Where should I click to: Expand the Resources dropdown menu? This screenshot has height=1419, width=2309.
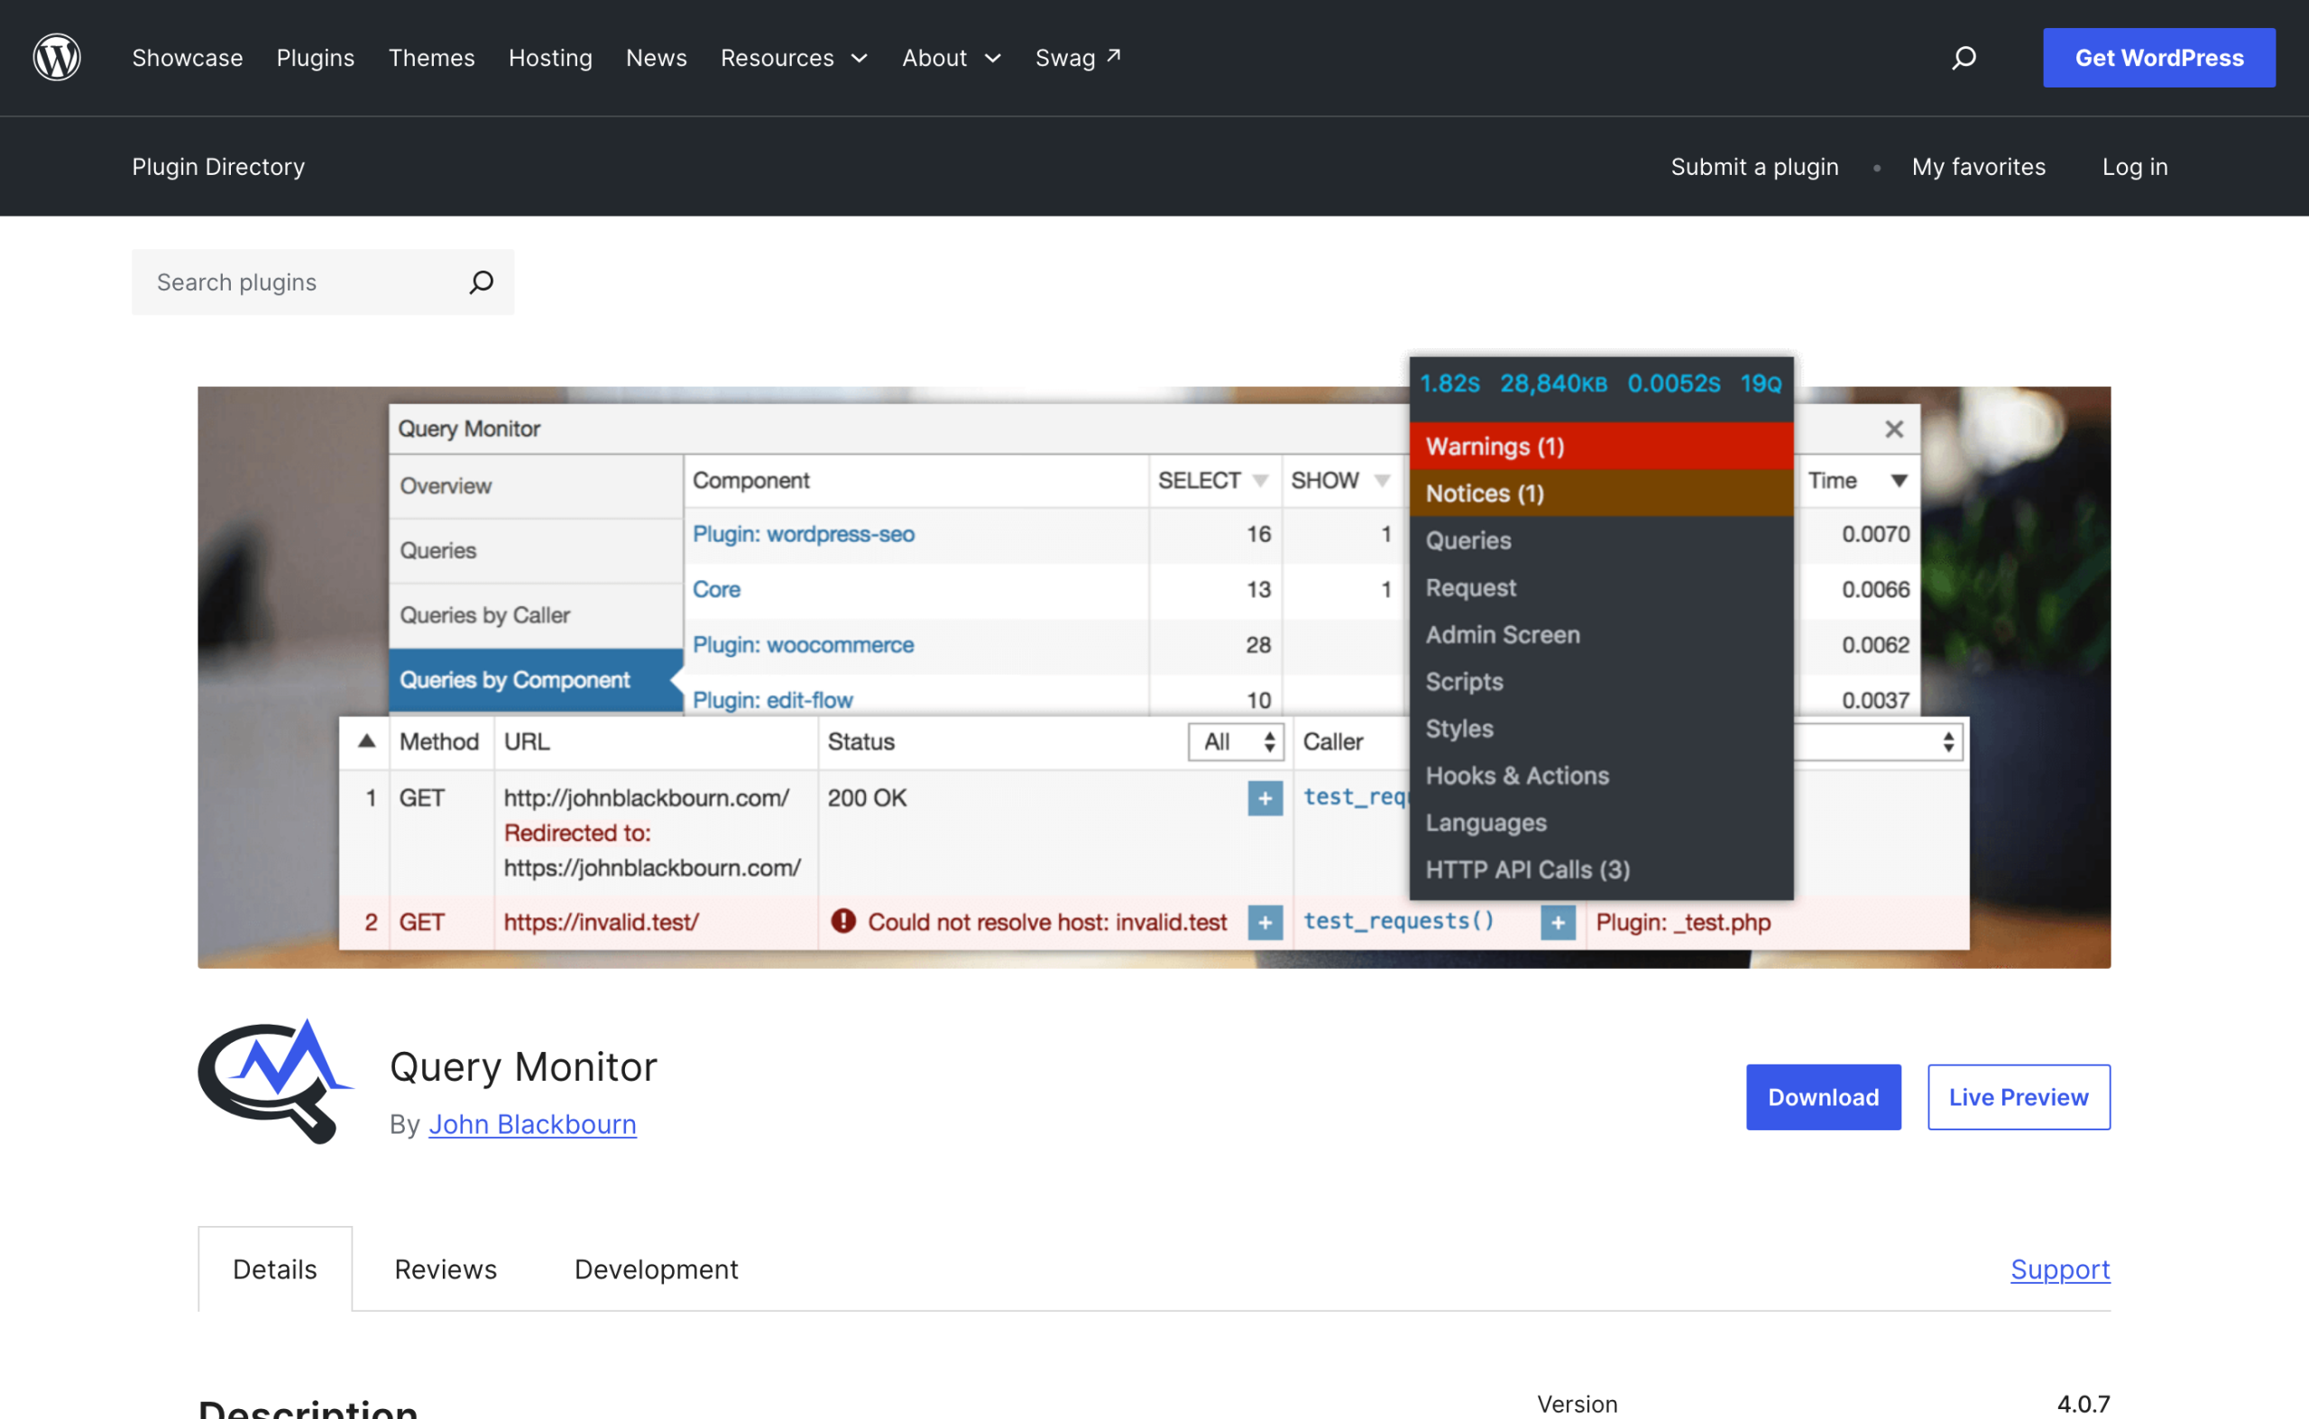(x=794, y=59)
